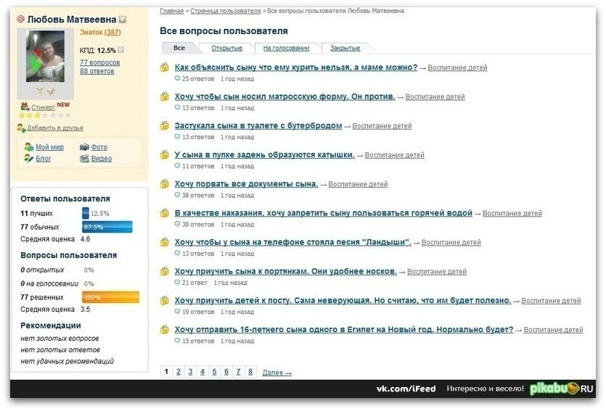Click the comment bubble next to 15 ответов
This screenshot has width=606, height=411.
[x=177, y=341]
